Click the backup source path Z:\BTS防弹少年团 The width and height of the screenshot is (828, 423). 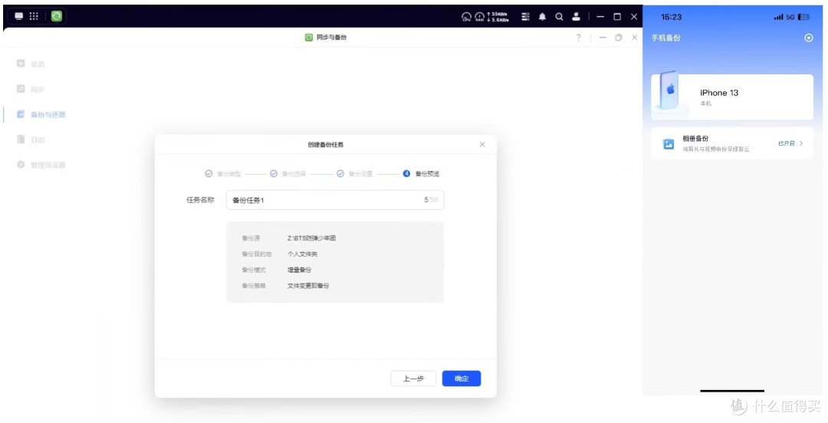pos(311,238)
